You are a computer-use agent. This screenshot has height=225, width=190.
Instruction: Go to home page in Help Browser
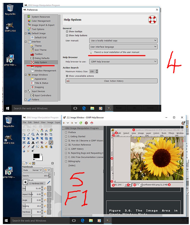pos(92,123)
